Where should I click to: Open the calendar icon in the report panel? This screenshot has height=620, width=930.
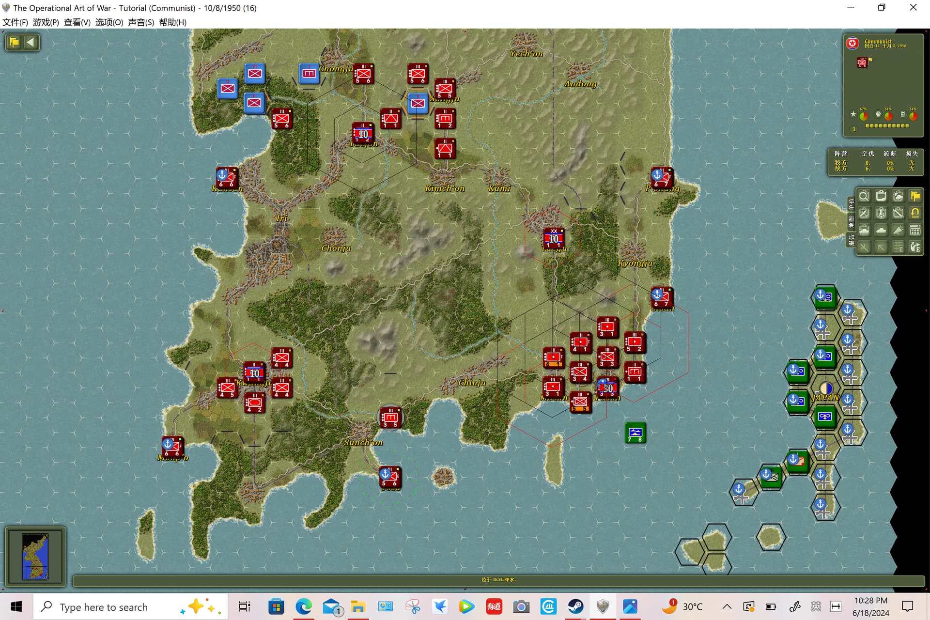click(x=915, y=230)
